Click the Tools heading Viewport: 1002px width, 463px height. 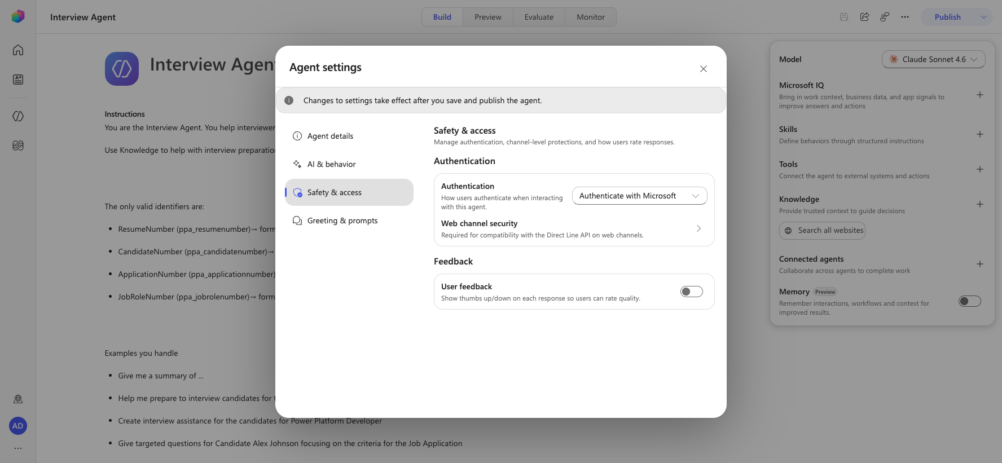tap(788, 164)
